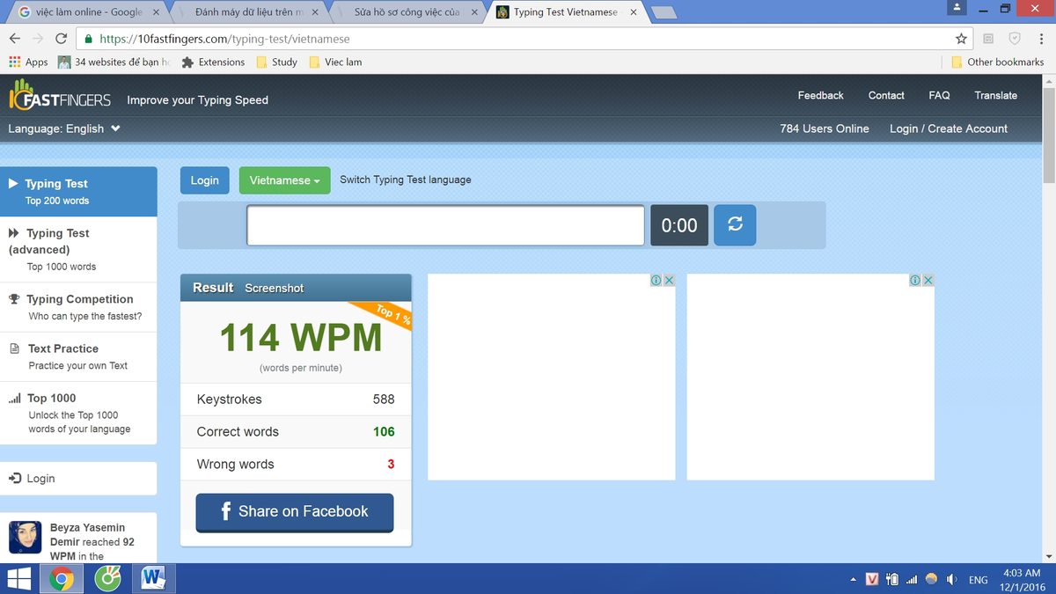Image resolution: width=1056 pixels, height=594 pixels.
Task: Open the AdChoices info icon on the first ad
Action: coord(656,280)
